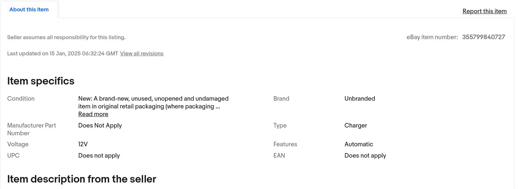Click the 12V voltage value
518x189 pixels.
click(x=83, y=144)
